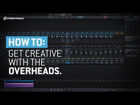This screenshot has height=105, width=140.
Task: Click the pan knob on Rear Hi Wide channel
Action: tap(111, 37)
